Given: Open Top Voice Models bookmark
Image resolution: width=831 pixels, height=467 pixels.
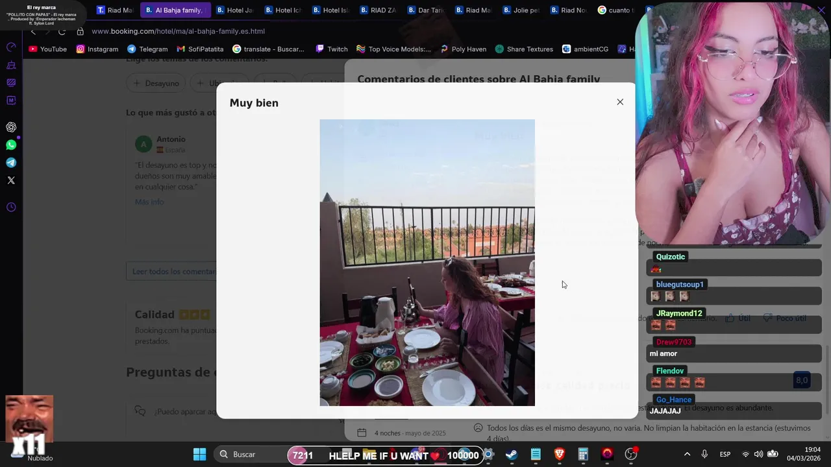Looking at the screenshot, I should click(x=393, y=49).
